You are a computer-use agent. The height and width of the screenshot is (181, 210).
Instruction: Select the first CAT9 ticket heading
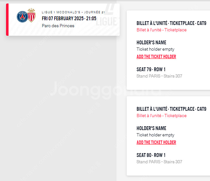(171, 23)
